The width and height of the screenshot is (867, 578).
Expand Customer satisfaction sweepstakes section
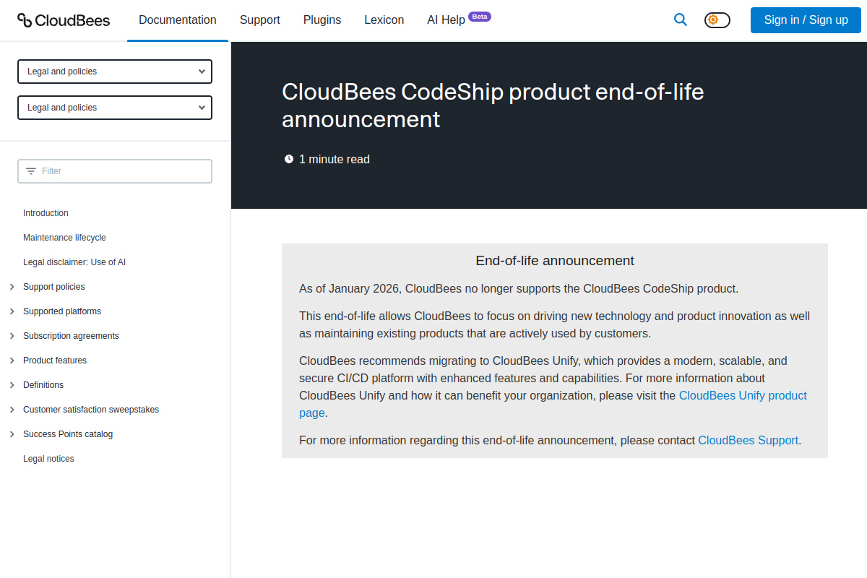pos(12,410)
